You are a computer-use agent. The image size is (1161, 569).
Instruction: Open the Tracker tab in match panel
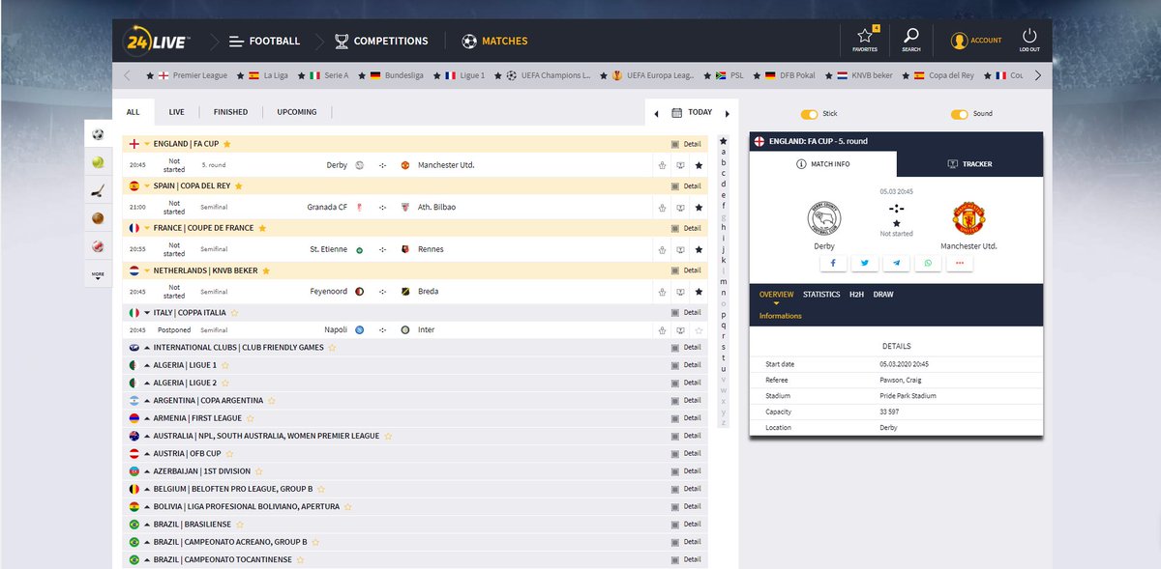tap(969, 164)
